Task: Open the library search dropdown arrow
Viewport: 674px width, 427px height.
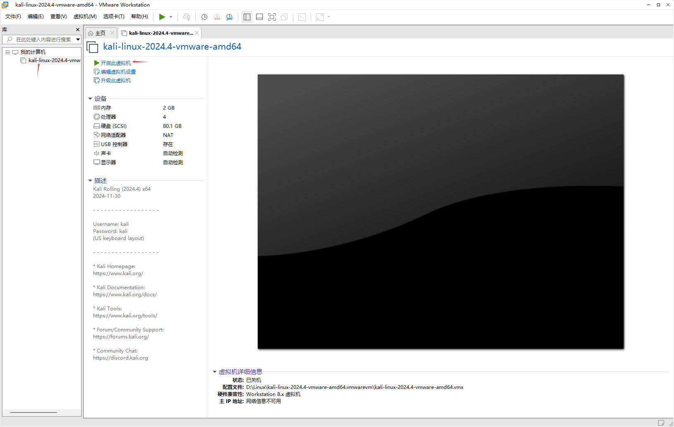Action: 78,39
